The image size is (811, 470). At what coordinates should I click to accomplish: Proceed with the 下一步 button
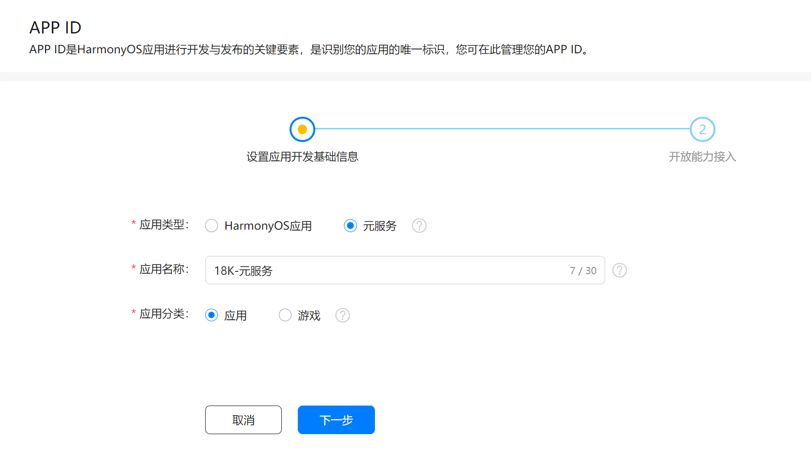pos(336,420)
